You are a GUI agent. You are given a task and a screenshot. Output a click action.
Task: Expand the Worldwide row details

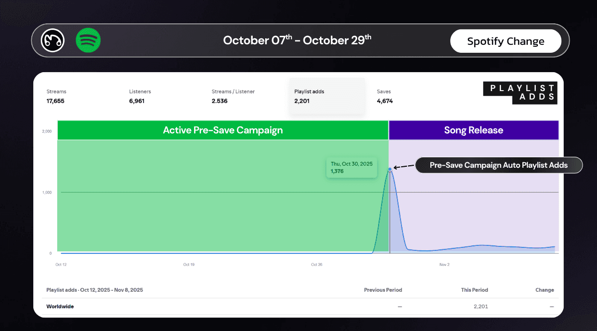click(x=60, y=307)
